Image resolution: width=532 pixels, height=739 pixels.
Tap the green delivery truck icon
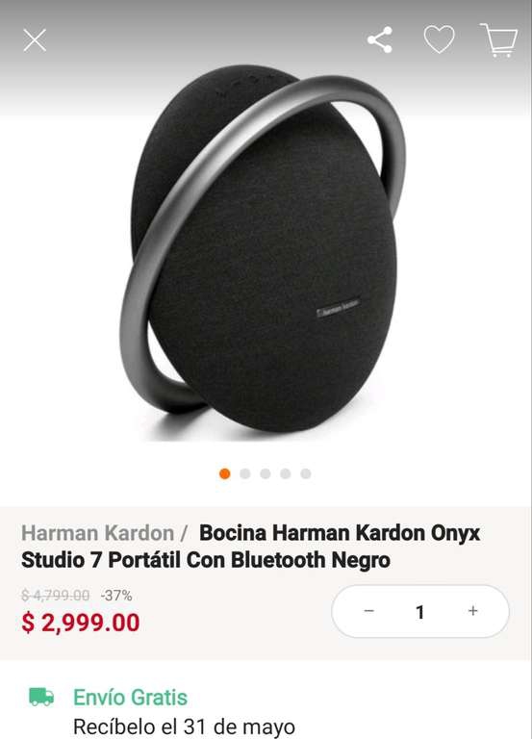tap(41, 697)
